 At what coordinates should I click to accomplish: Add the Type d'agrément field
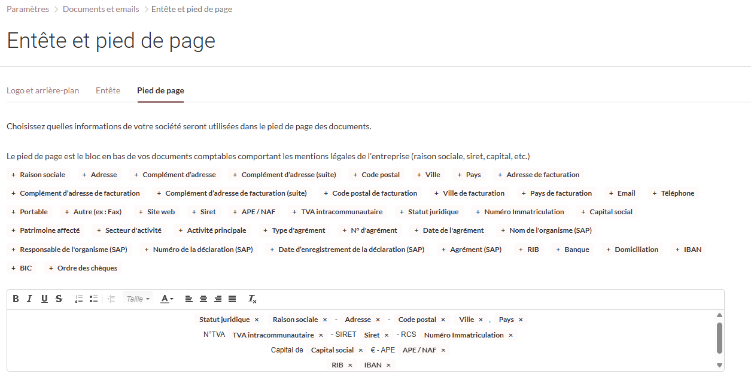[294, 230]
